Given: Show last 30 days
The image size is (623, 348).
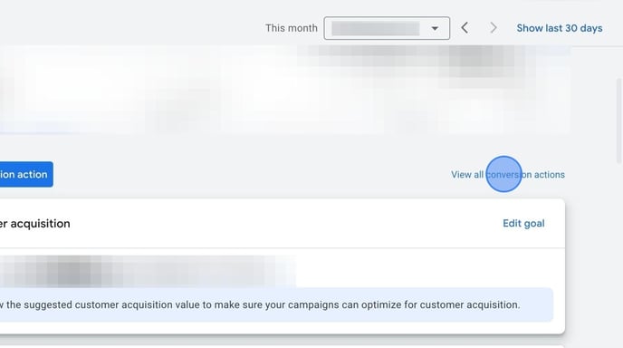Looking at the screenshot, I should pyautogui.click(x=560, y=28).
